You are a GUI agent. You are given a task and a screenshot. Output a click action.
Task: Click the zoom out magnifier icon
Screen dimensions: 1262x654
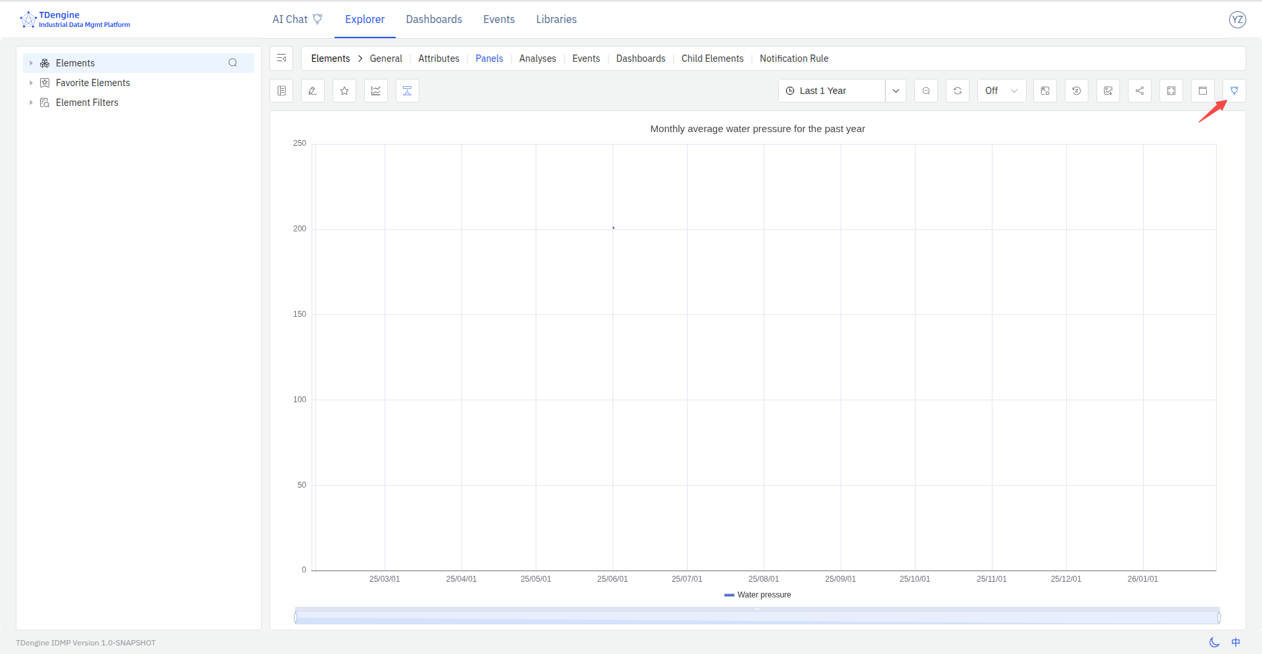[x=925, y=91]
